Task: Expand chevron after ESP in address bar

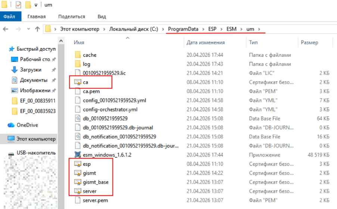Action: [x=221, y=29]
